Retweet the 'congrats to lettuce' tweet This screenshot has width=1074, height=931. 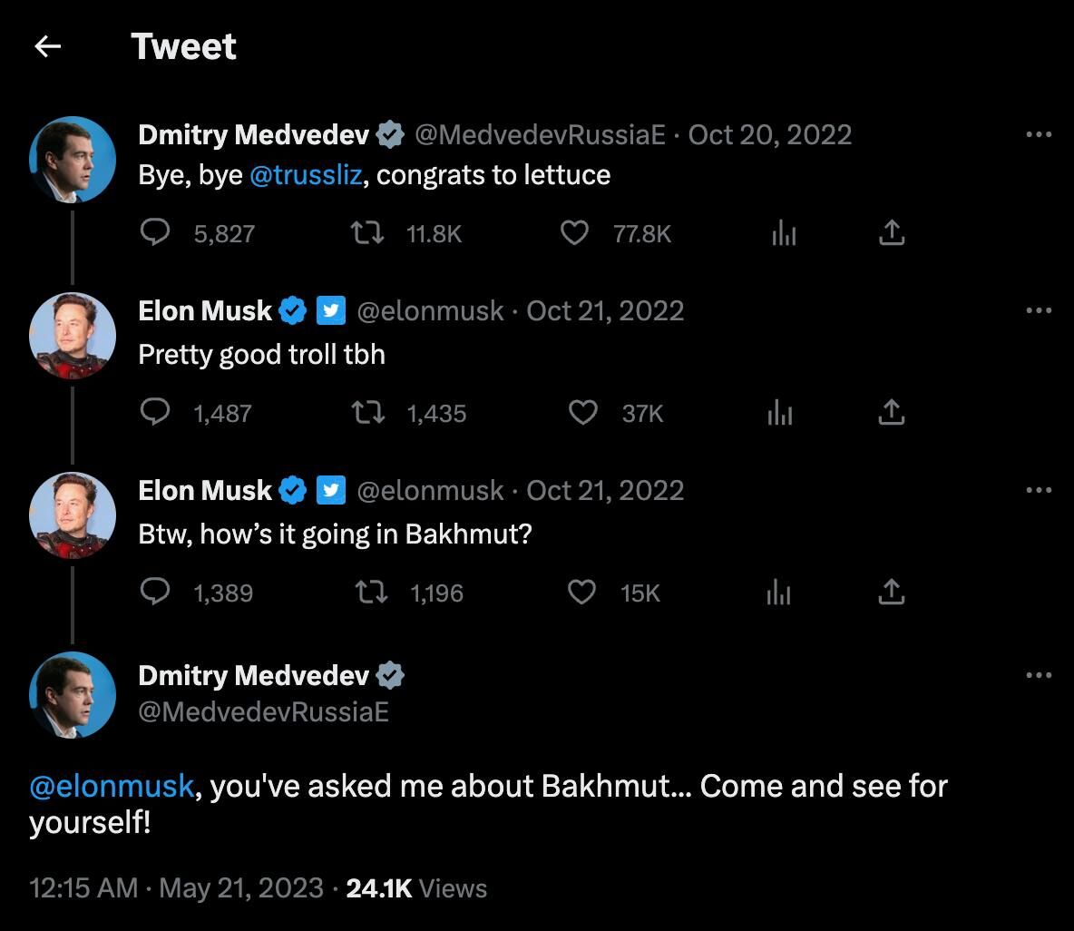coord(367,233)
